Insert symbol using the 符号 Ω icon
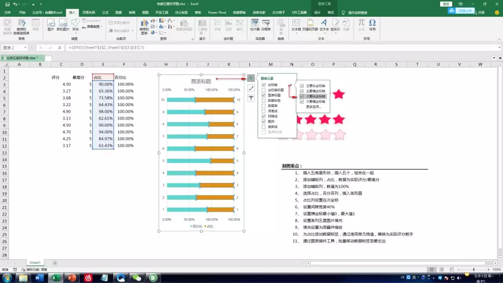The height and width of the screenshot is (283, 503). click(x=372, y=25)
